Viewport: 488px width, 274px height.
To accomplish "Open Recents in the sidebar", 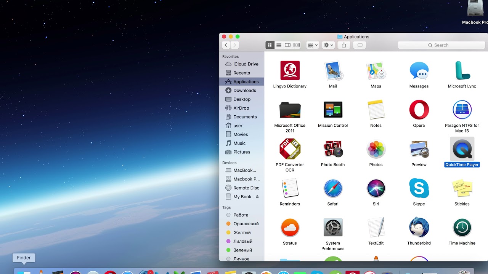I will coord(242,73).
